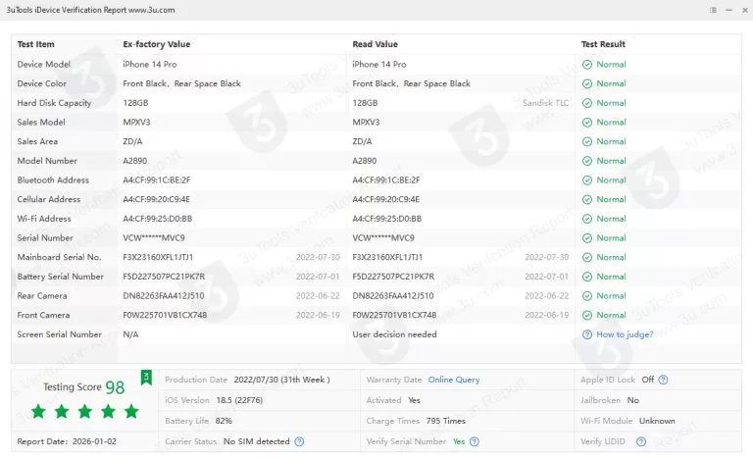The image size is (753, 459).
Task: Click the Test Result column header
Action: click(x=603, y=44)
